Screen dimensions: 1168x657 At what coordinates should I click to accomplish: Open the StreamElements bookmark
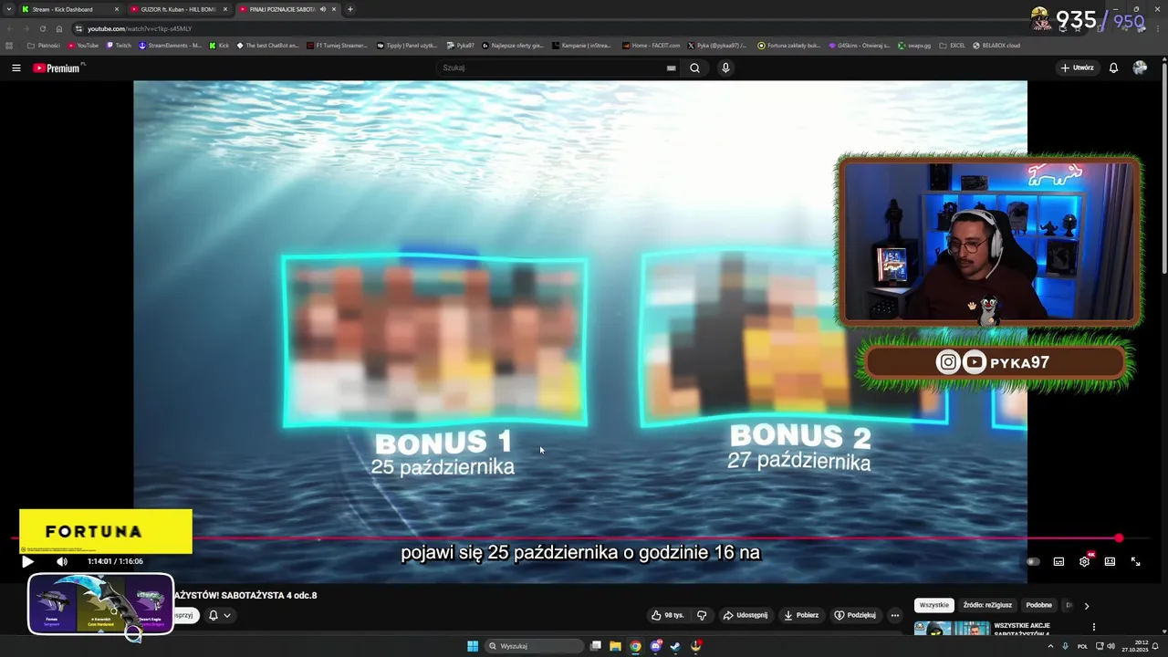(171, 45)
